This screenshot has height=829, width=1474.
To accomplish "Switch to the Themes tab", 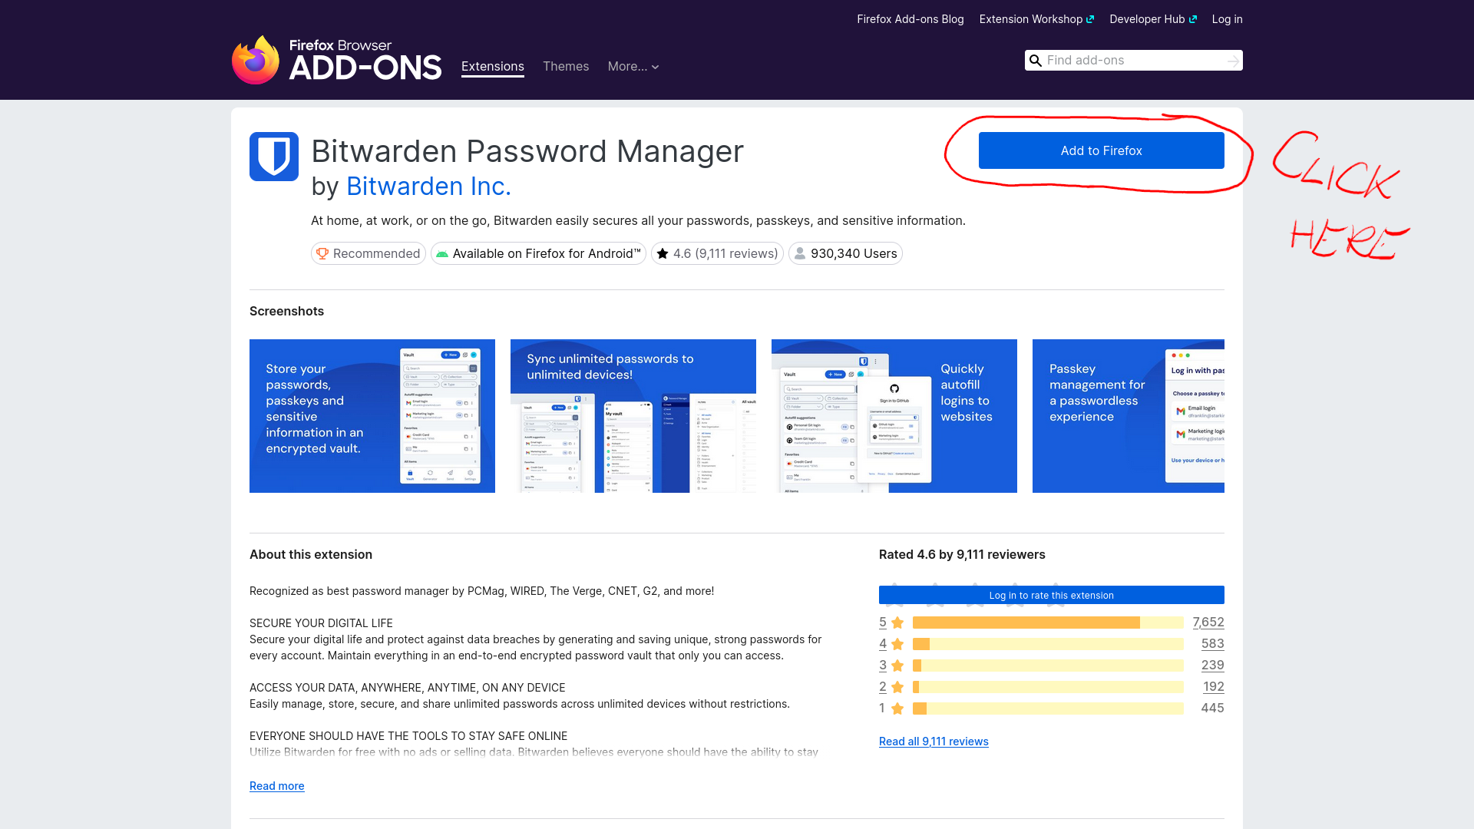I will pos(566,67).
